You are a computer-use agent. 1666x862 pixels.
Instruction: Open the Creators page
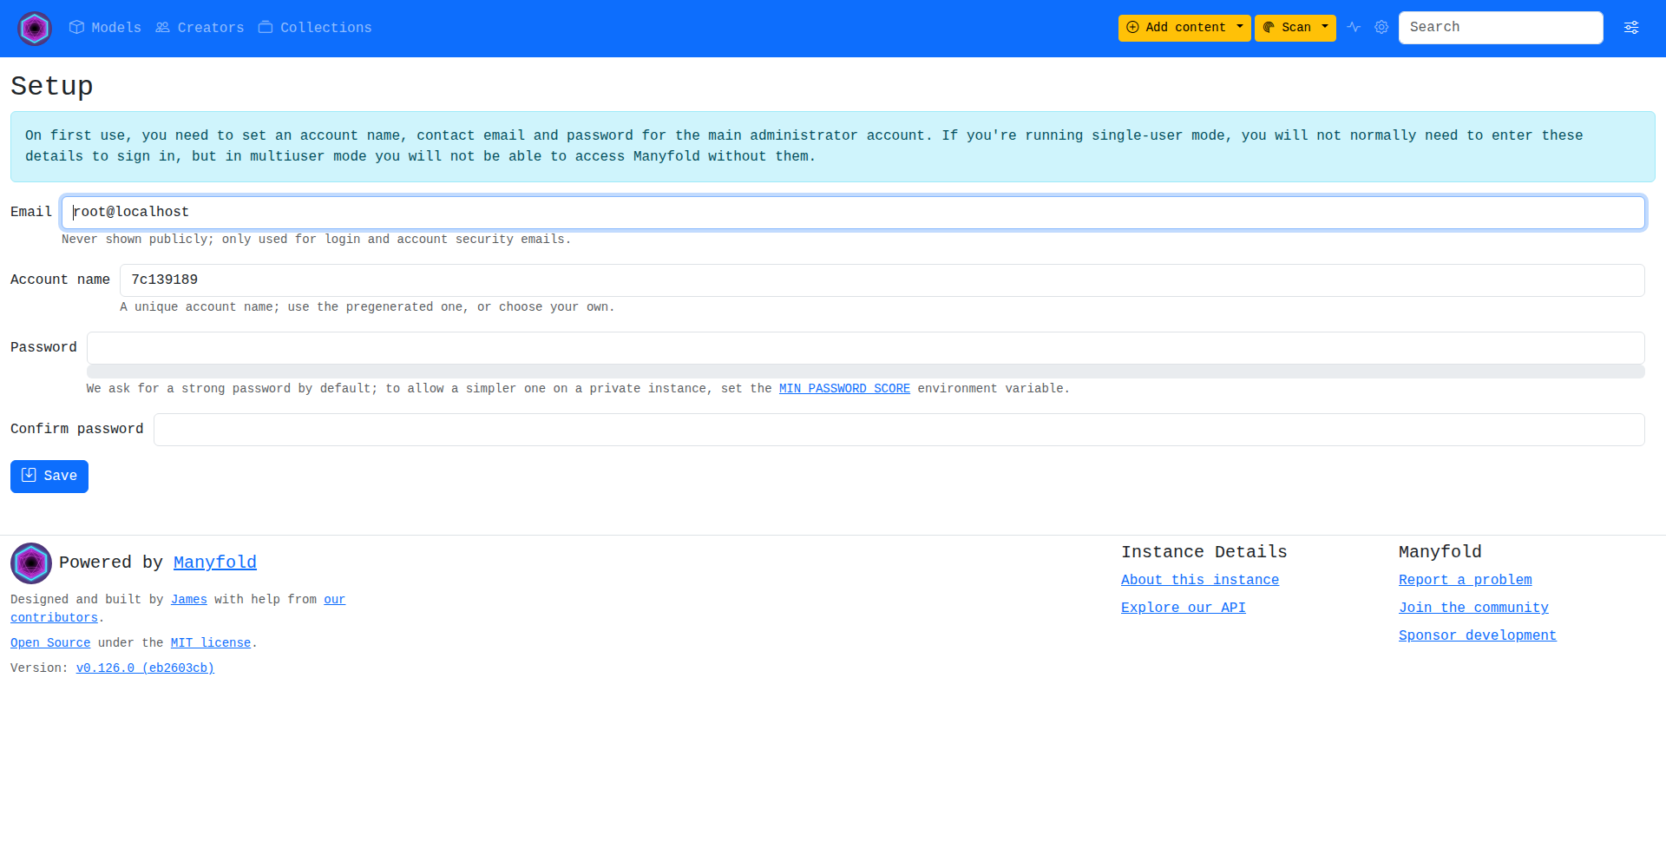200,28
